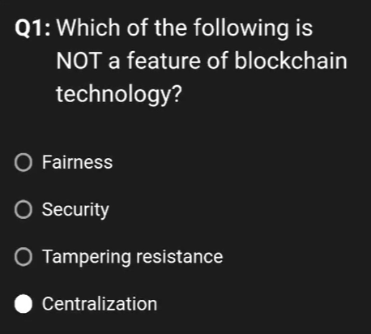Screen dimensions: 371x334
Task: Click the 'Security' option label
Action: tap(75, 210)
